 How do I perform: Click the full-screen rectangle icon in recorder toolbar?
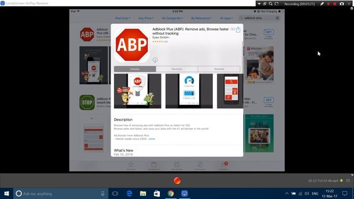point(277,4)
